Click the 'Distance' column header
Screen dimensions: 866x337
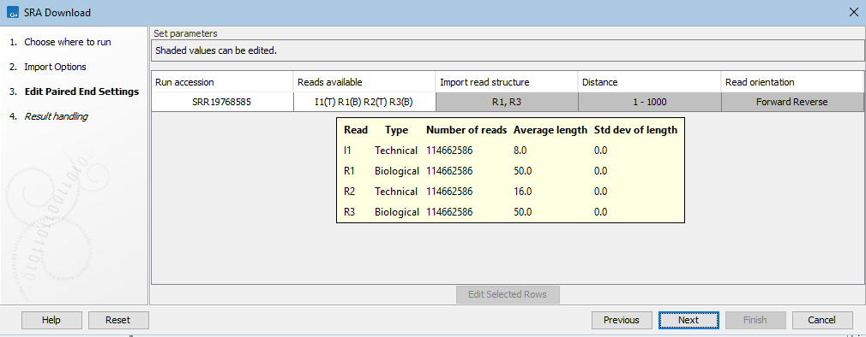coord(649,82)
